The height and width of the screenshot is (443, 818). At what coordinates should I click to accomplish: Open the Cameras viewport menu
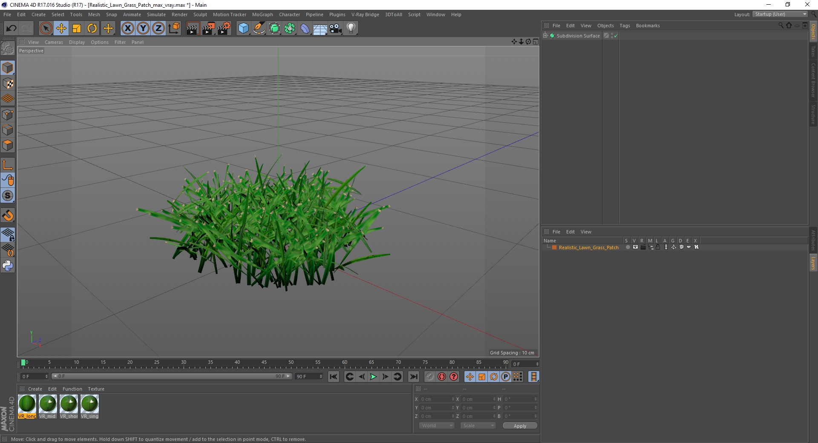pos(54,42)
